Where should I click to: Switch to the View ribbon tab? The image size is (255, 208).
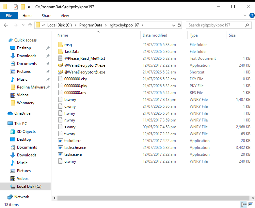point(65,16)
